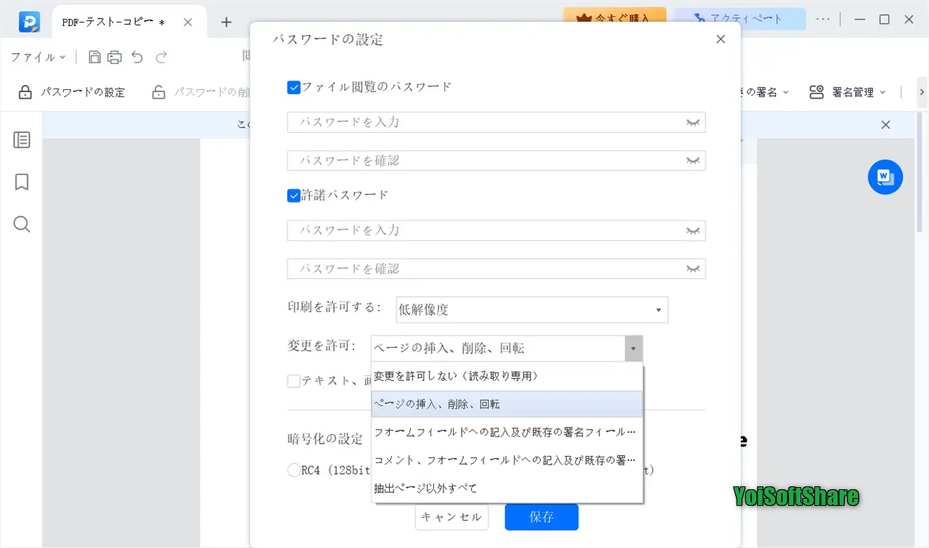This screenshot has width=929, height=548.
Task: Click the PDFelement app logo icon
Action: click(29, 22)
